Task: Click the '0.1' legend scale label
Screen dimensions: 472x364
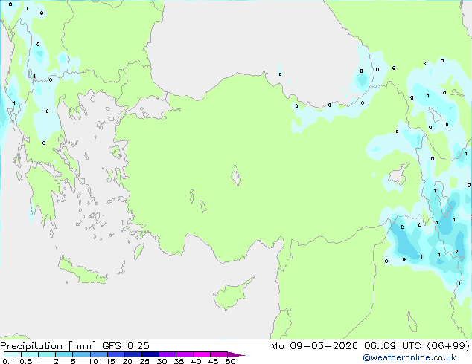Action: [x=8, y=361]
